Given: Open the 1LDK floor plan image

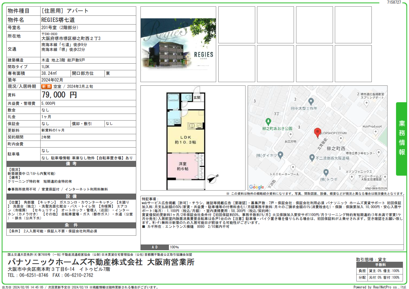Looking at the screenshot, I should click(x=193, y=138).
